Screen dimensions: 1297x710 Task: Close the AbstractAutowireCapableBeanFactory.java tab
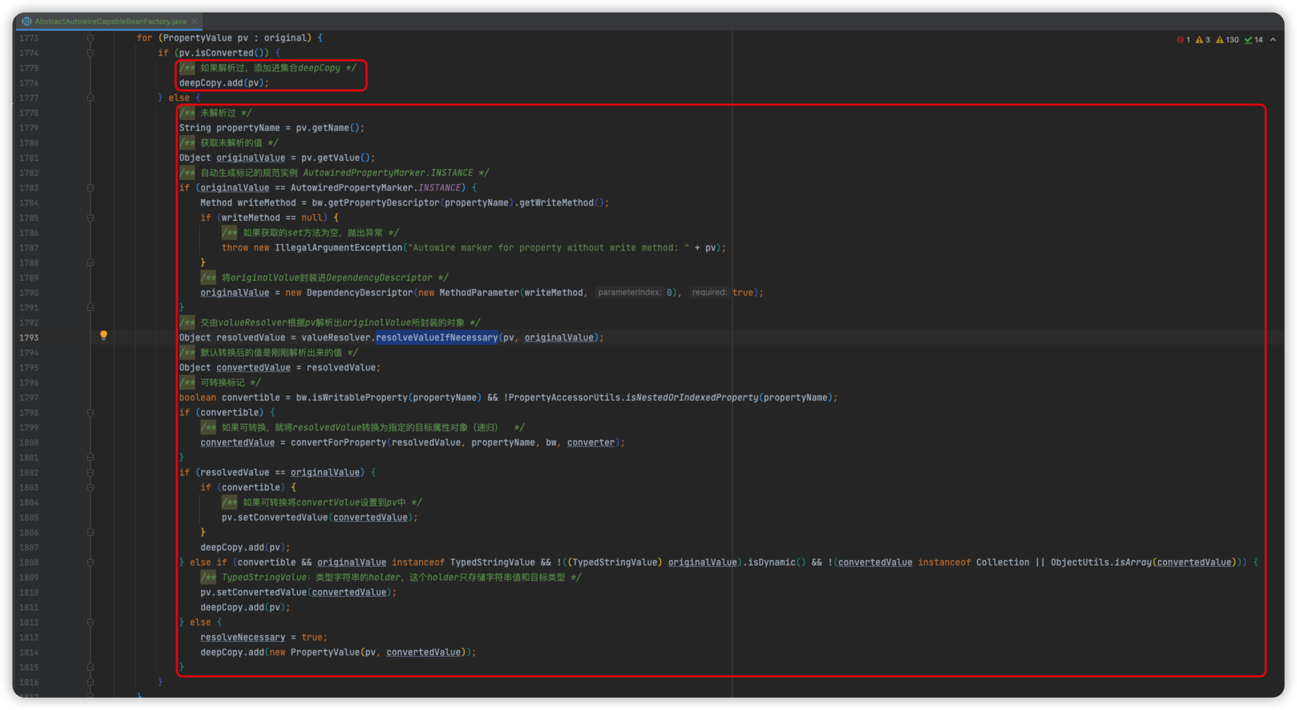coord(194,21)
